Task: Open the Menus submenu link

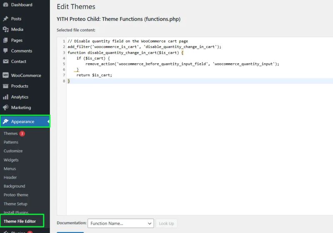Action: (x=10, y=169)
